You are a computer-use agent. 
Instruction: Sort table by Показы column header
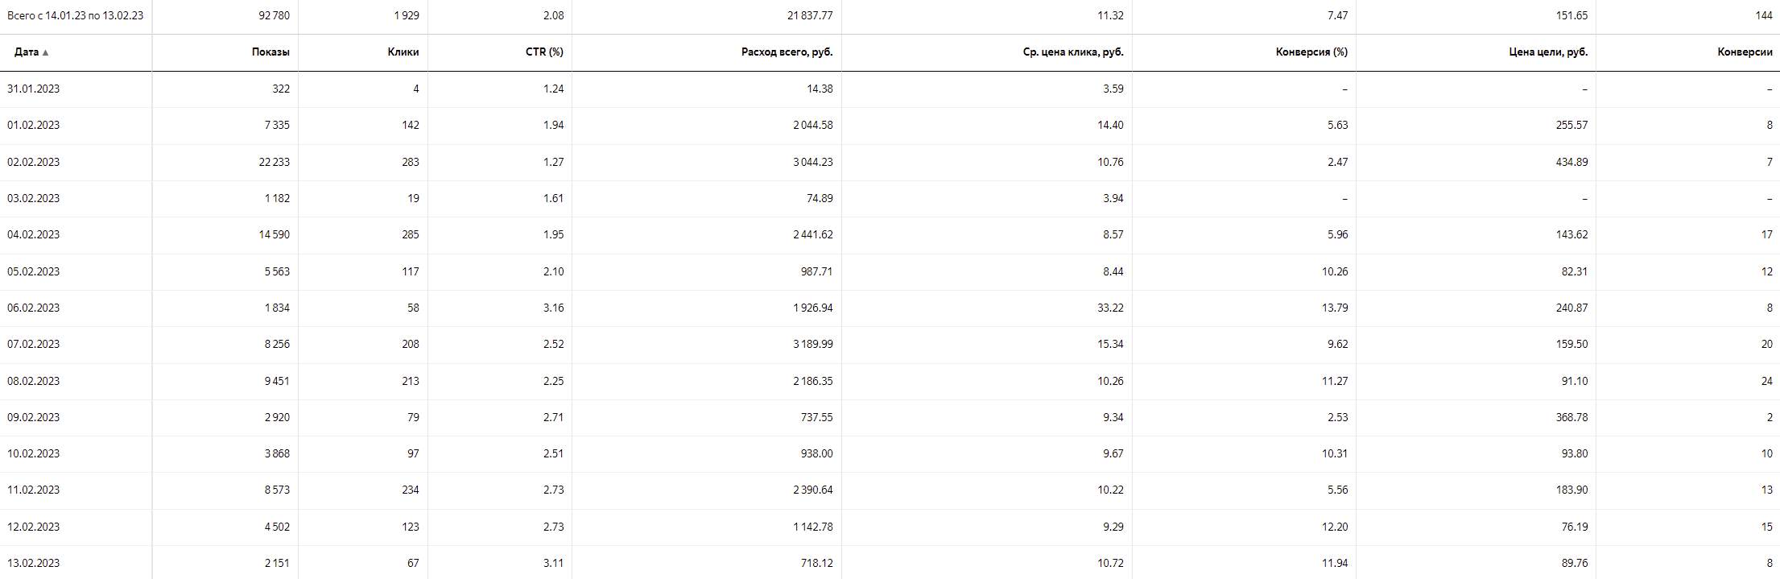(x=270, y=52)
